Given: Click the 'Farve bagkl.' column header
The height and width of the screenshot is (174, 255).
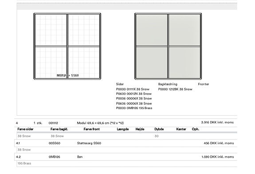Looking at the screenshot, I should coord(59,129).
